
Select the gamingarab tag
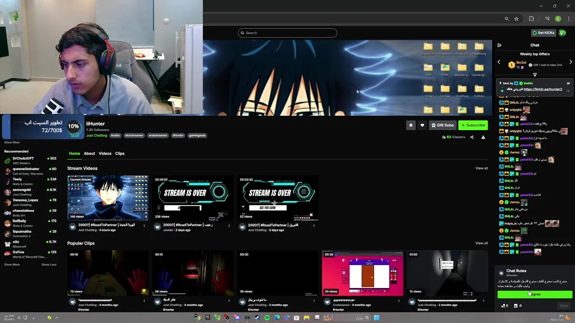click(x=197, y=135)
